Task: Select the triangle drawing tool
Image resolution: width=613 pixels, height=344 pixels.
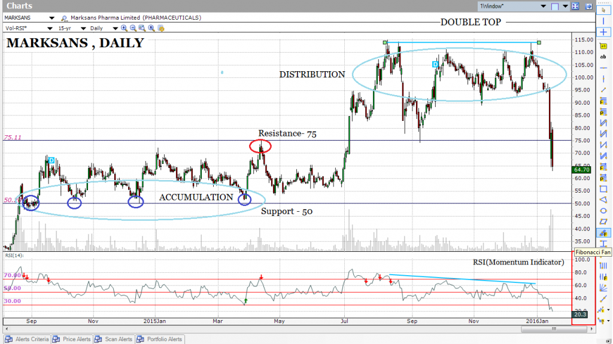Action: click(603, 200)
